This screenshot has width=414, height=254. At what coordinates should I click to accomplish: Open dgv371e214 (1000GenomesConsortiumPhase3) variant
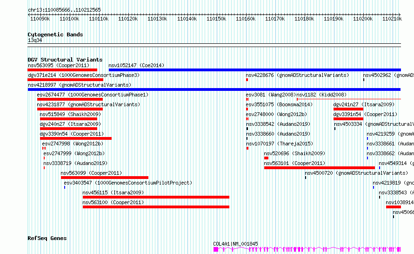pos(84,75)
